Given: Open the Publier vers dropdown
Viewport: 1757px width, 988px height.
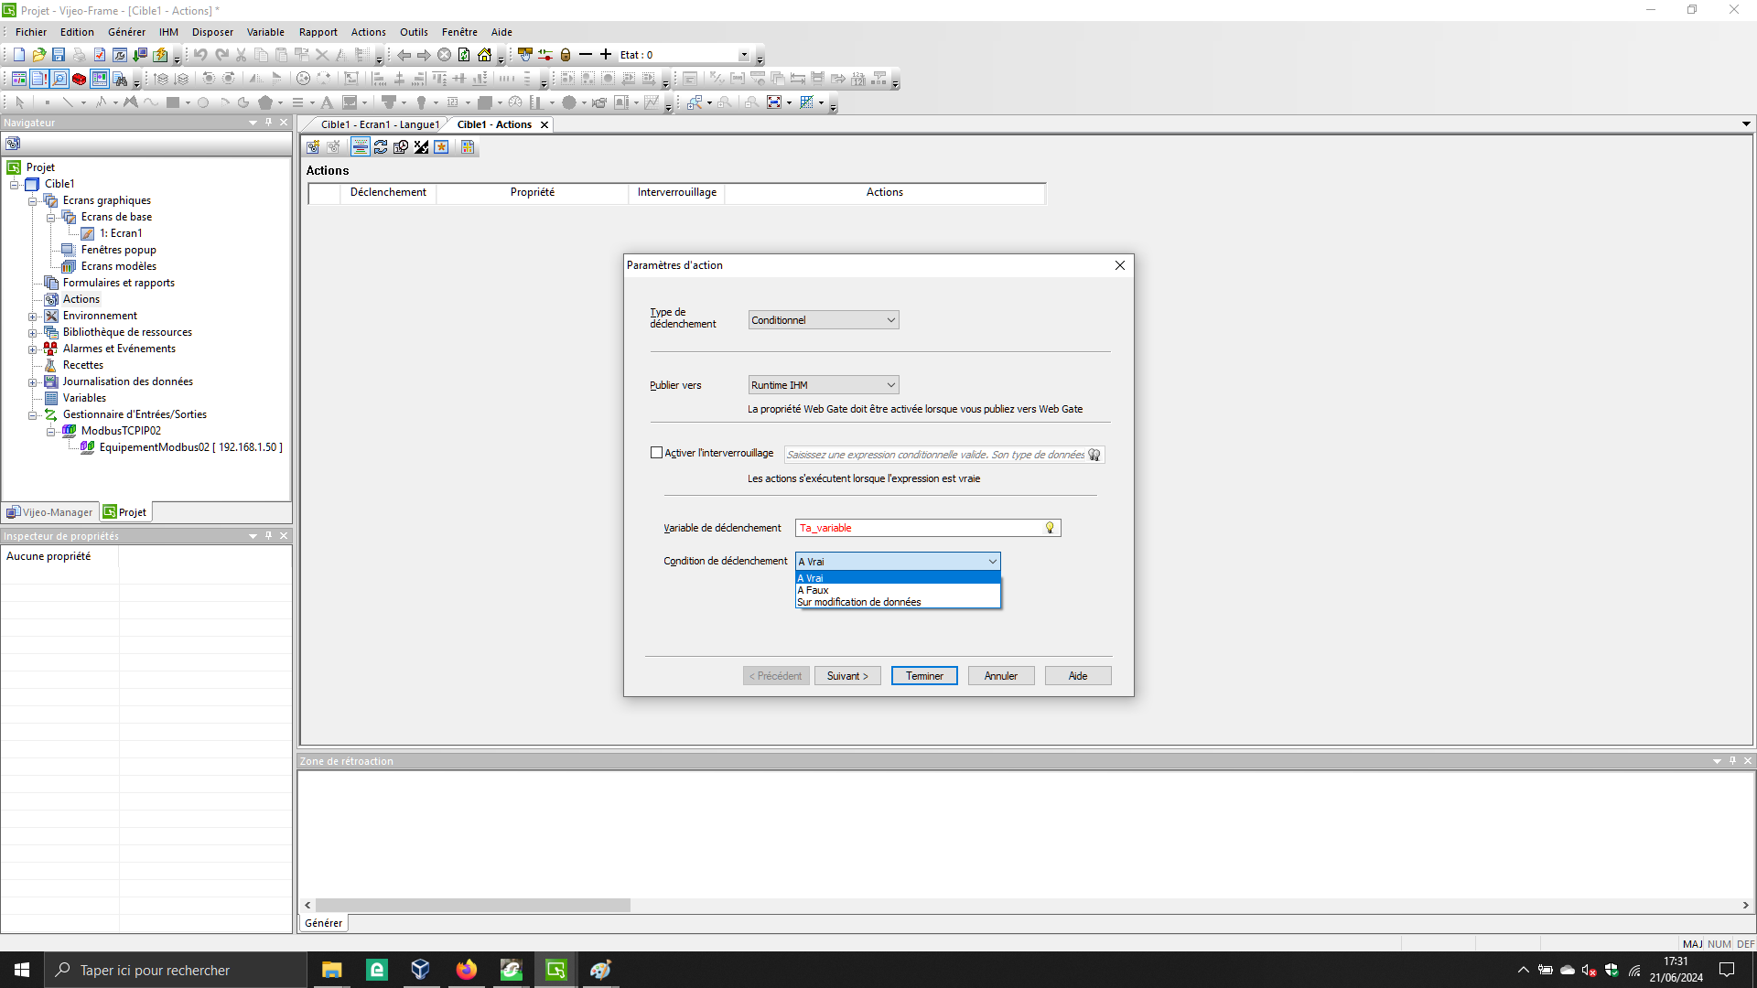Looking at the screenshot, I should click(x=824, y=385).
